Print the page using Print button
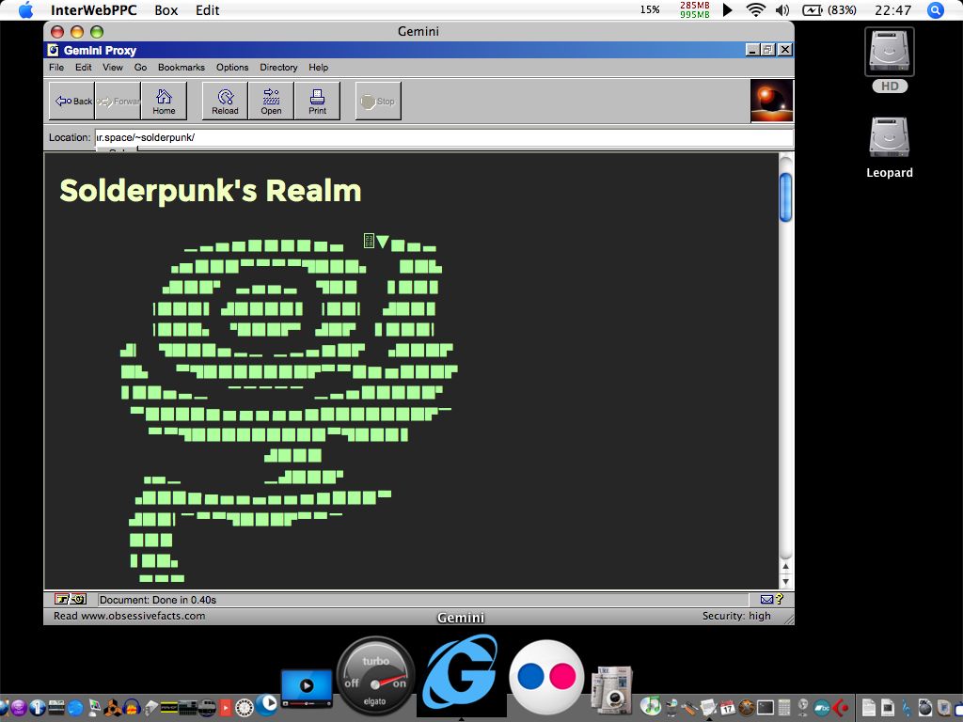 pos(317,101)
